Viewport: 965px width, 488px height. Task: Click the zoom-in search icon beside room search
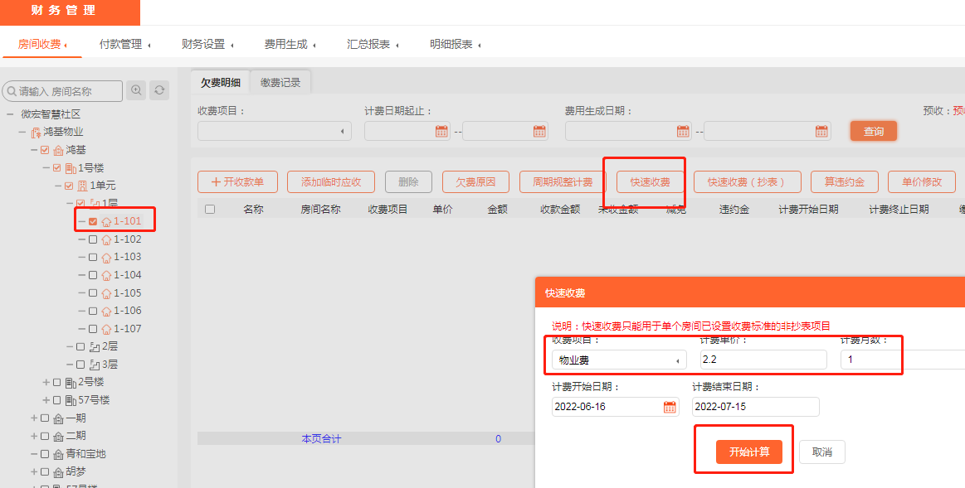click(136, 90)
